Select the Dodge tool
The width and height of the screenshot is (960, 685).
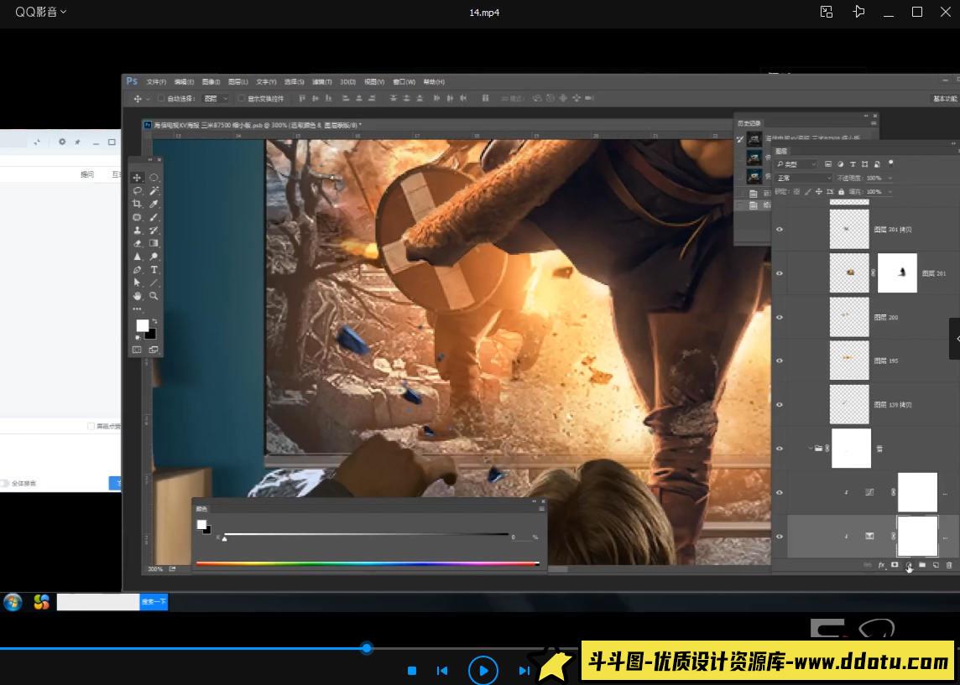click(x=154, y=257)
